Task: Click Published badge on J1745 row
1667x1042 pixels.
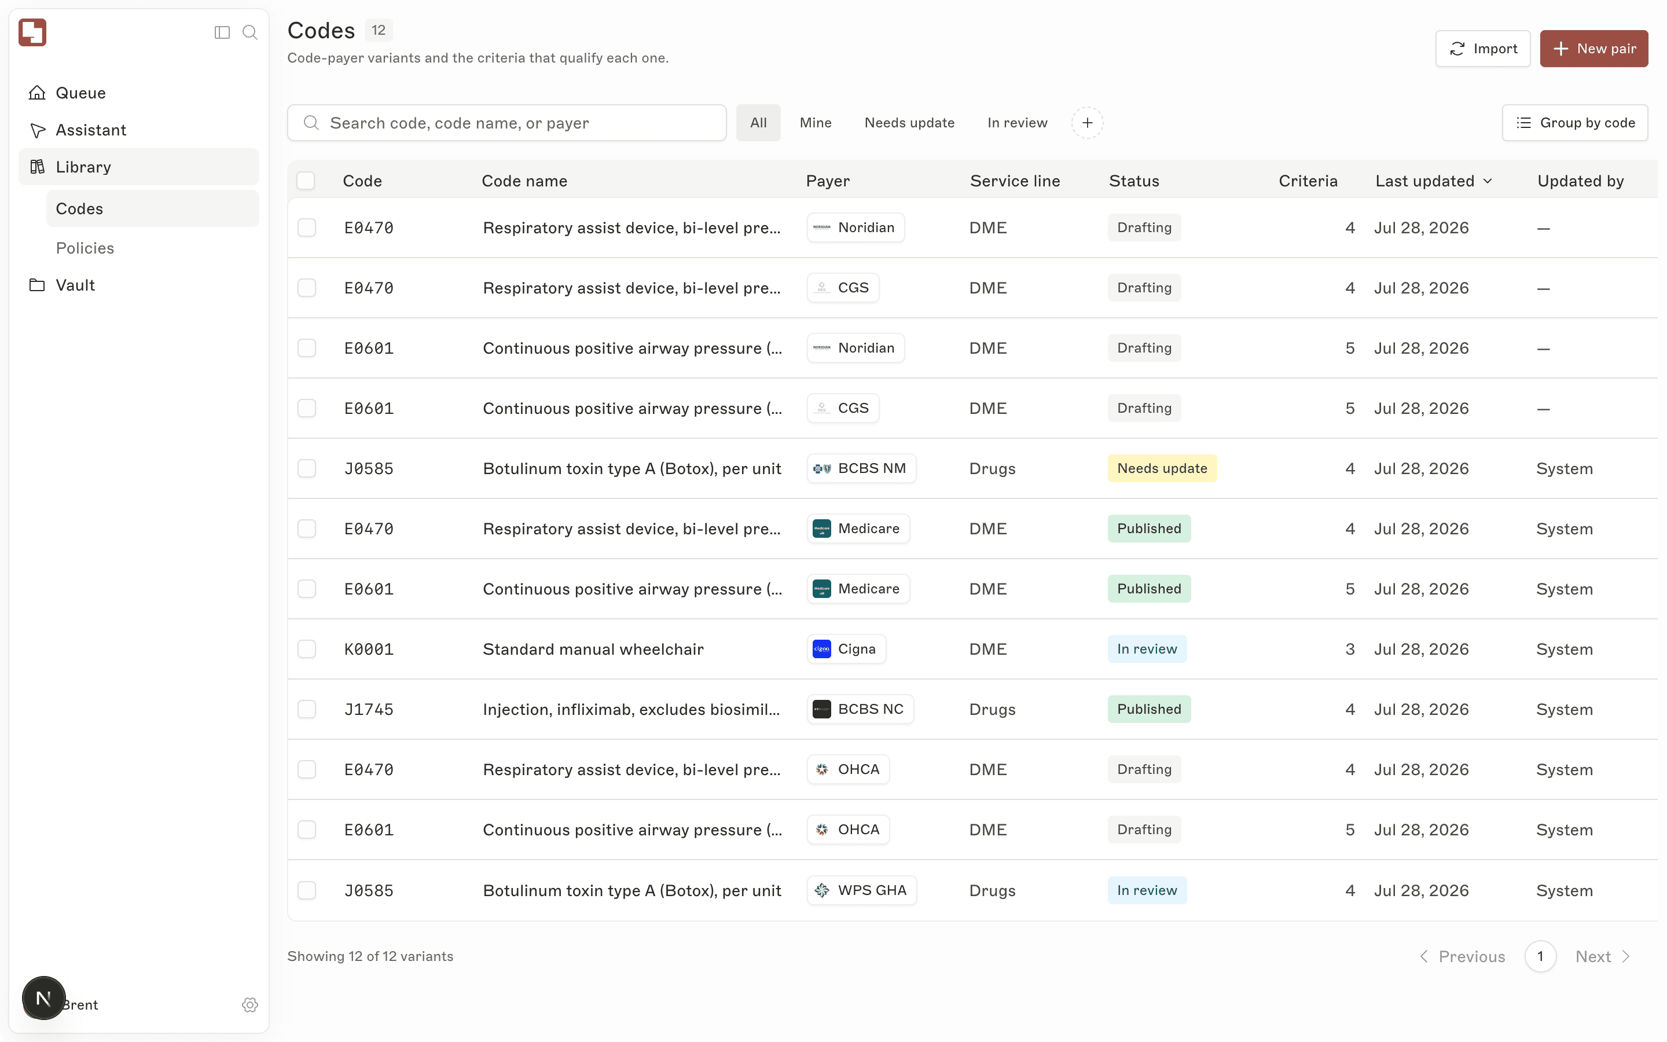Action: pos(1149,709)
